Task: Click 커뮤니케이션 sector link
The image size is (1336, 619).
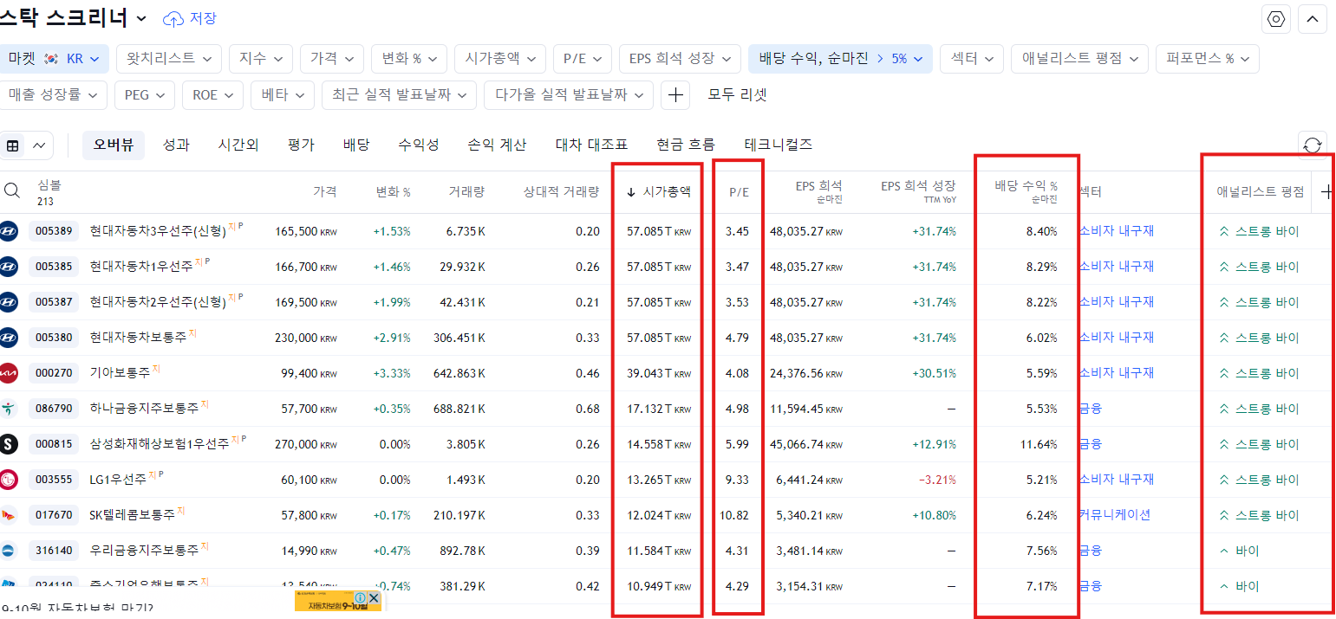Action: coord(1115,515)
